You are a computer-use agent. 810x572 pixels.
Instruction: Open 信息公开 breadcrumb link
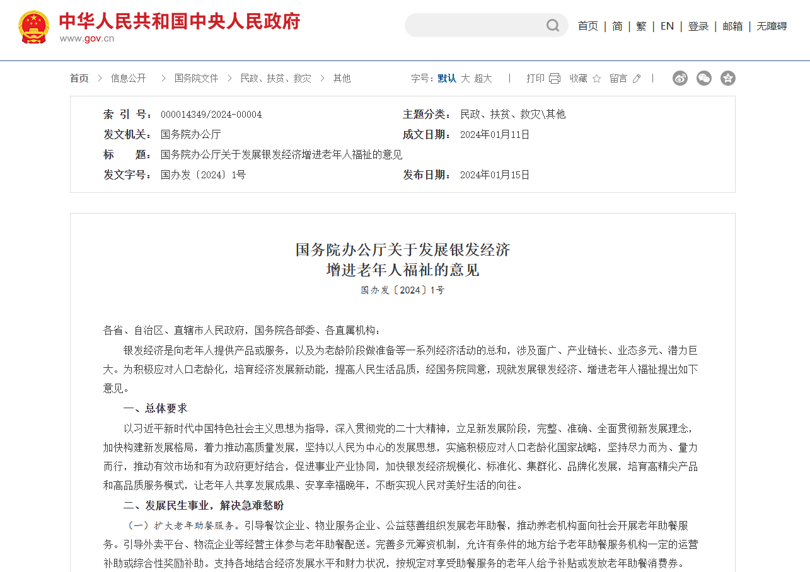129,78
